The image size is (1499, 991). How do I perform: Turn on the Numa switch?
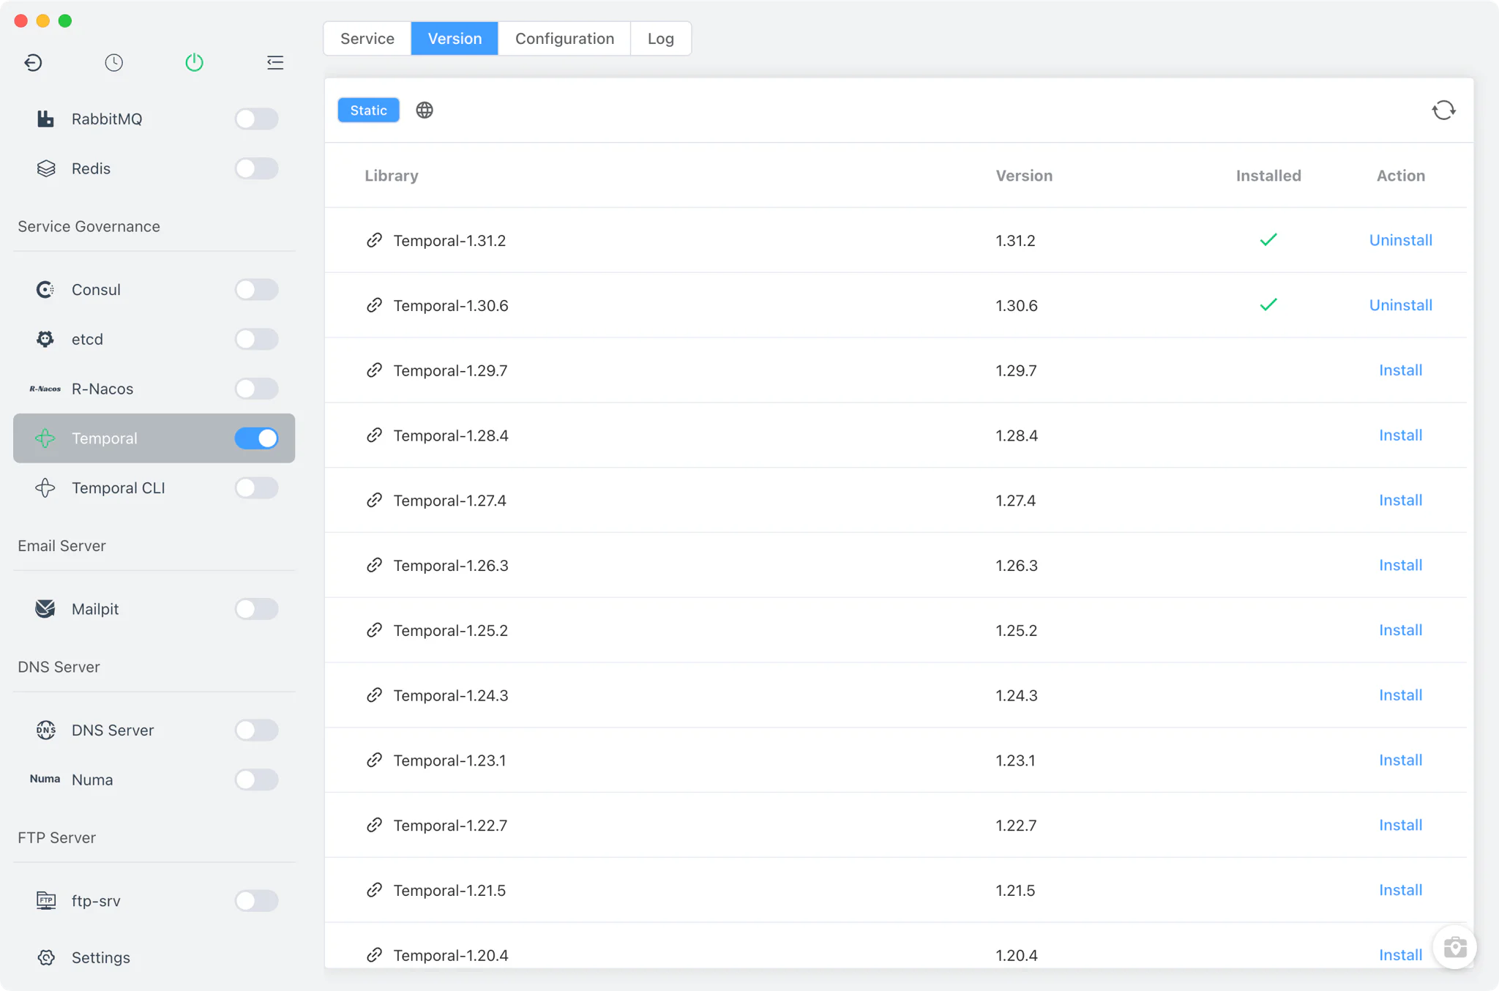pos(256,779)
